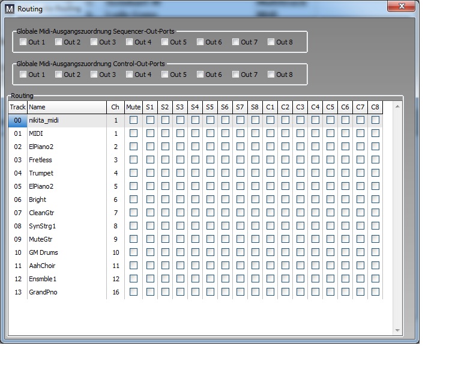This screenshot has width=461, height=369.
Task: Route GrandPno track to C6
Action: click(x=345, y=292)
